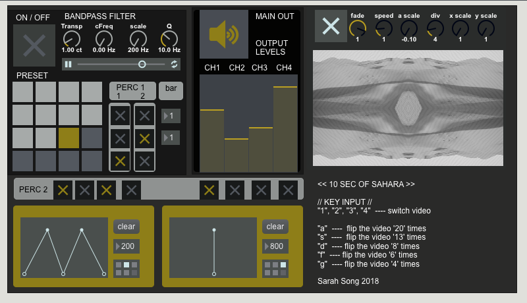
Task: Toggle the loop icon on the playbar
Action: 174,64
